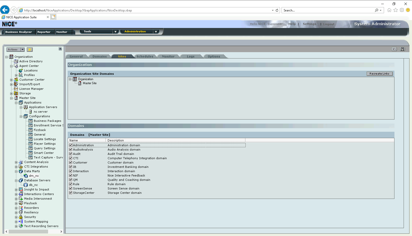Collapse the left panel with the pin icon

click(x=60, y=49)
